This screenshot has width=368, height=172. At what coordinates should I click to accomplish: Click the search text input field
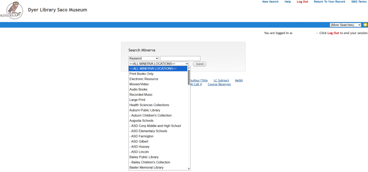pos(180,58)
